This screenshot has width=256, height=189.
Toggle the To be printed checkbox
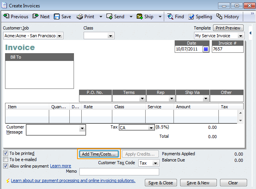(5, 153)
